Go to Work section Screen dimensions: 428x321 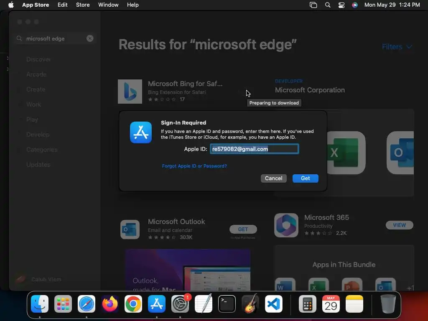33,104
